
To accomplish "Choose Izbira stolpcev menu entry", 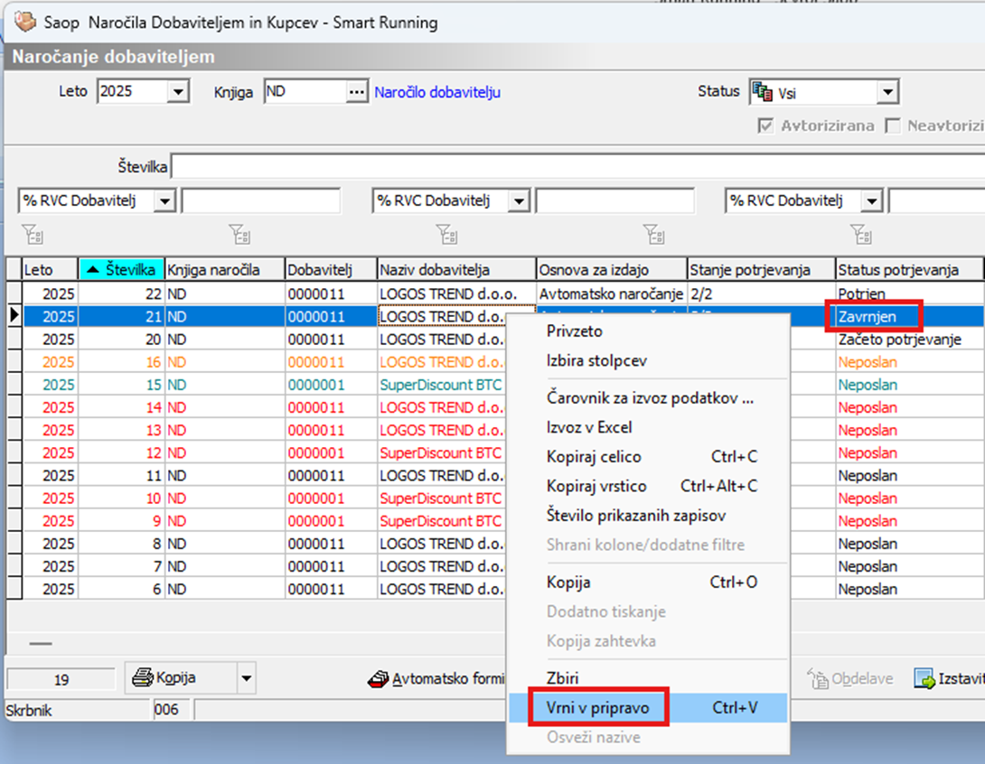I will [648, 361].
